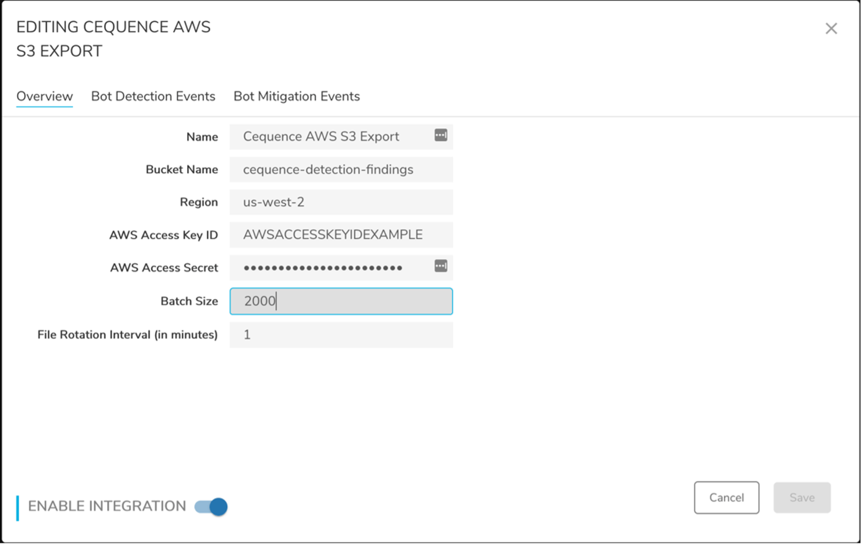862x545 pixels.
Task: Click the File Rotation Interval input field
Action: [x=341, y=335]
